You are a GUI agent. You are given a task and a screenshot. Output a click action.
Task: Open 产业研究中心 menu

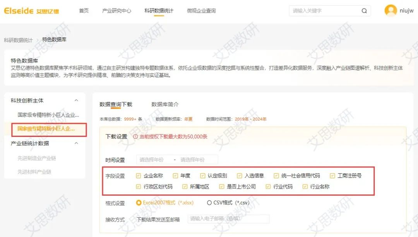point(116,11)
